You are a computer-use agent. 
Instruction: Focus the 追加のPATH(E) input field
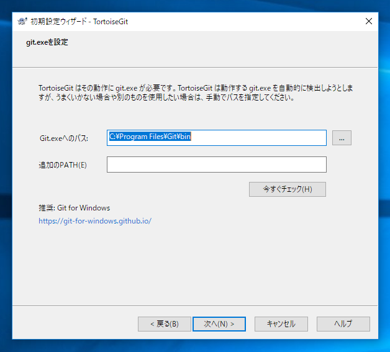216,165
